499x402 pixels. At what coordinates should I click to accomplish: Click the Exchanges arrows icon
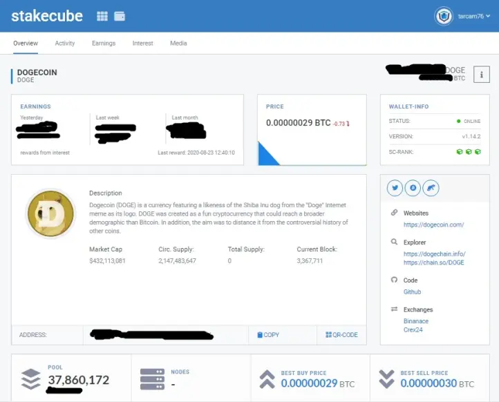coord(395,309)
